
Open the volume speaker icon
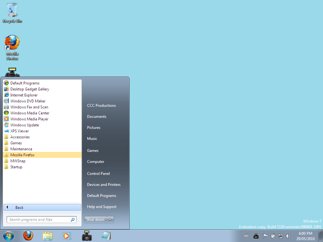pyautogui.click(x=288, y=236)
